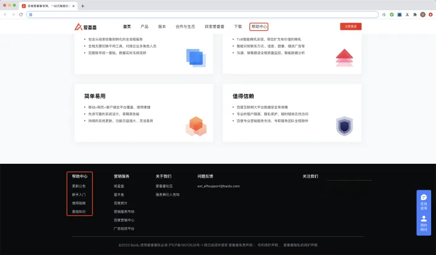
Task: Open the privacy protection statement footer link
Action: click(300, 245)
